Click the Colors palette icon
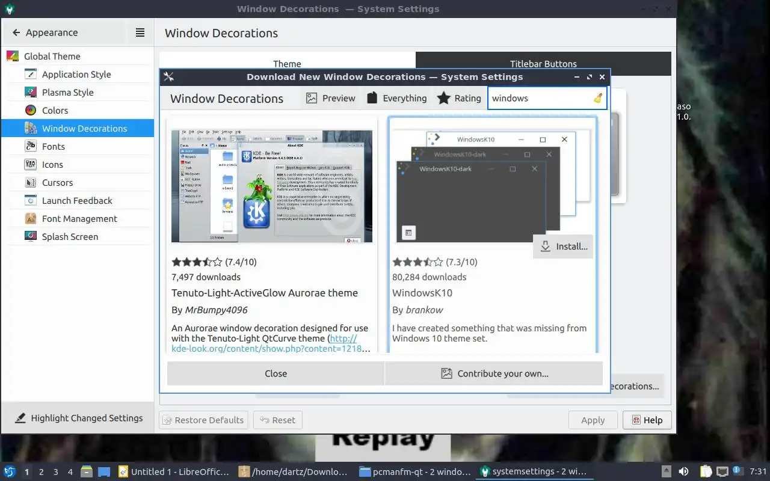The width and height of the screenshot is (770, 481). click(x=31, y=111)
